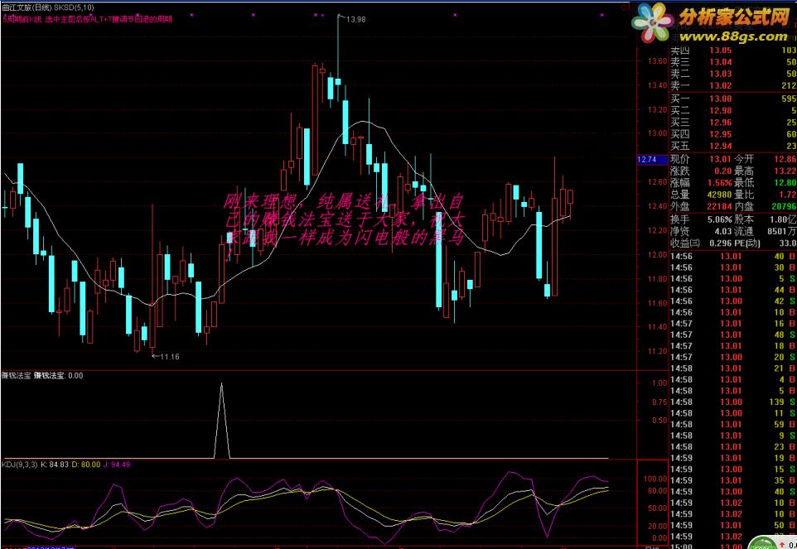The width and height of the screenshot is (797, 549).
Task: Select the 卖三 13.04 ask row
Action: tap(733, 62)
